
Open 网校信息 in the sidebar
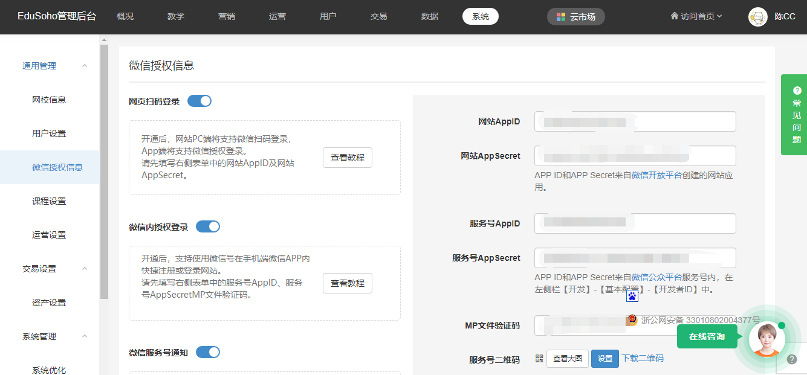click(x=50, y=100)
